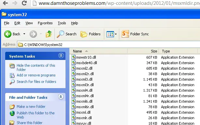Viewport: 200px width, 125px height.
Task: Click the 685 KB size value
Action: tap(152, 68)
